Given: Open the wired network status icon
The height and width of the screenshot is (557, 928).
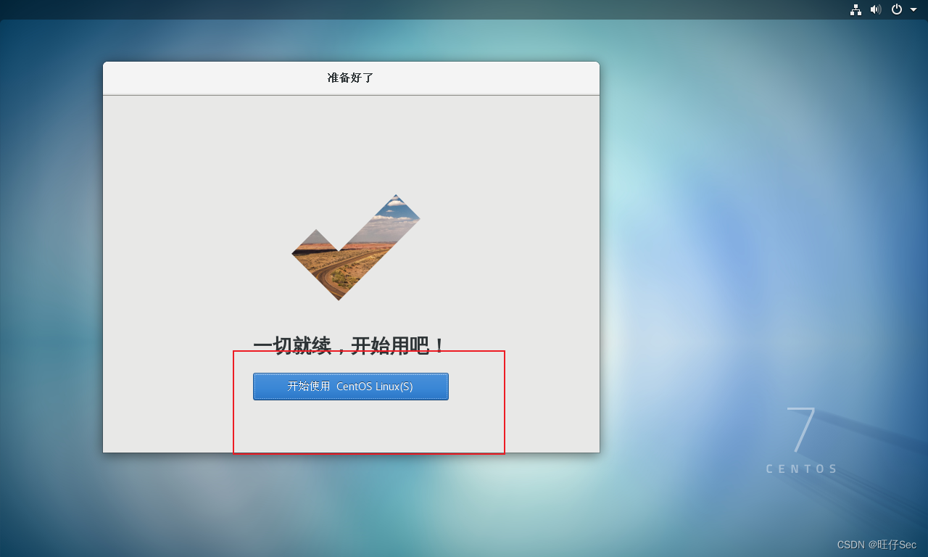Looking at the screenshot, I should [x=855, y=9].
